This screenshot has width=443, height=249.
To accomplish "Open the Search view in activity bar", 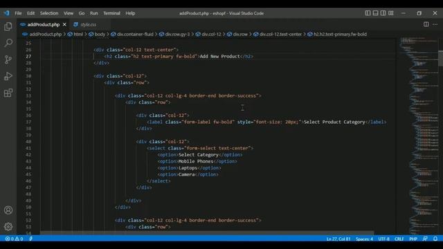I will [x=8, y=43].
